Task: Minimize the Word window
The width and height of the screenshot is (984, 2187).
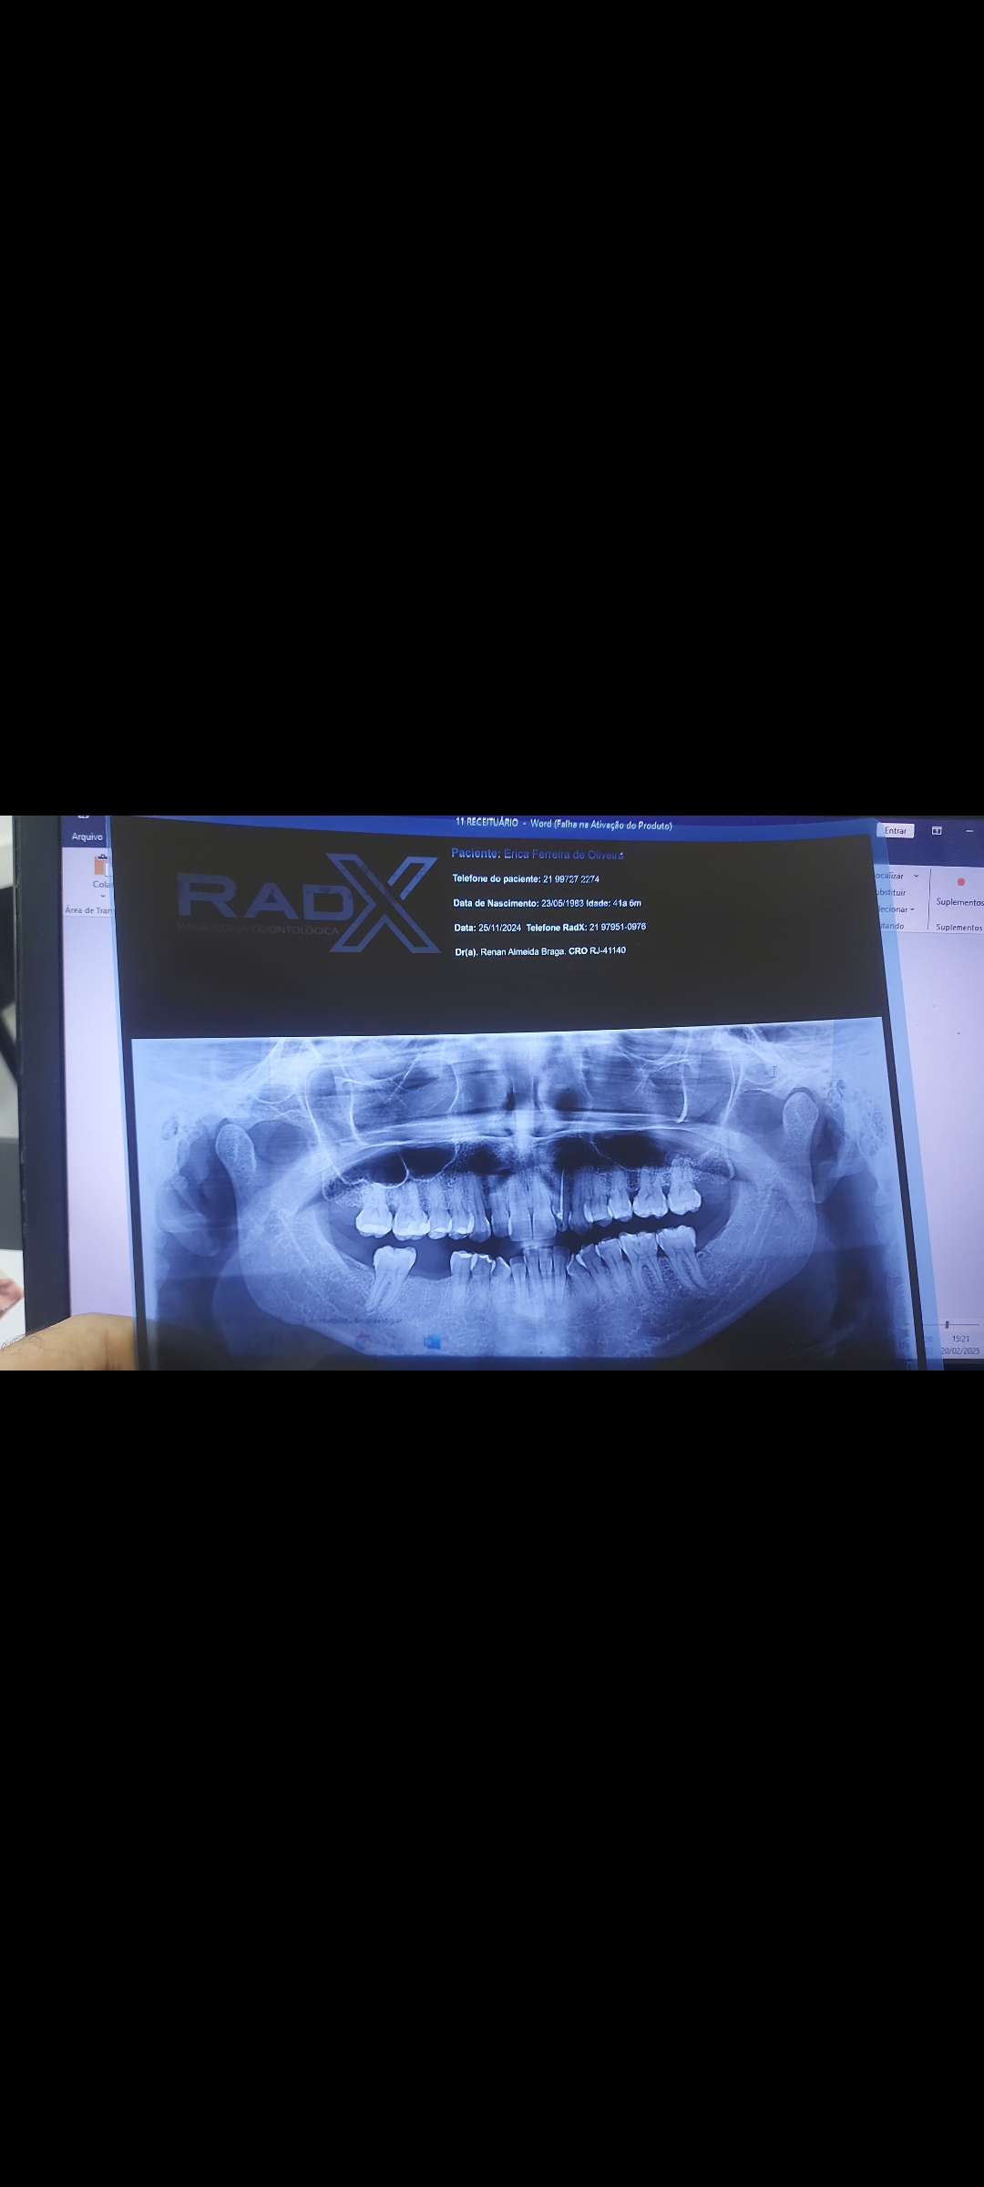Action: (x=969, y=830)
